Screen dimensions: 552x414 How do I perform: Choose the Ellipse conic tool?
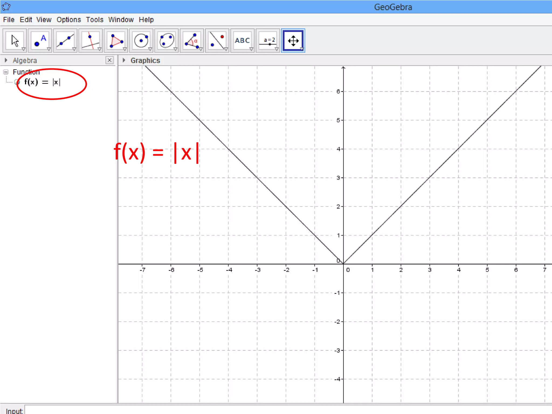(167, 40)
